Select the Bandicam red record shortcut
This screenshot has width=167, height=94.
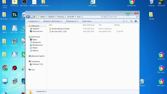(15, 69)
